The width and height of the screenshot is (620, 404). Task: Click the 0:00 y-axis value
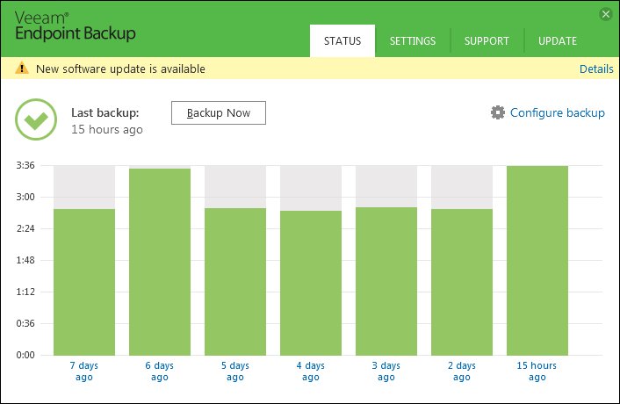(25, 355)
